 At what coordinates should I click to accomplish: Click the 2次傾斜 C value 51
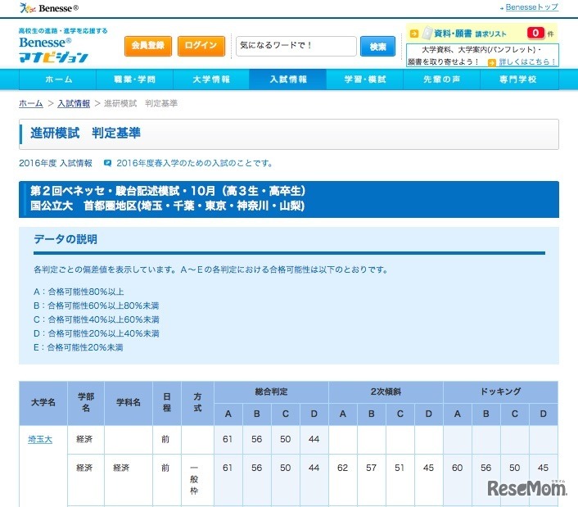point(400,468)
